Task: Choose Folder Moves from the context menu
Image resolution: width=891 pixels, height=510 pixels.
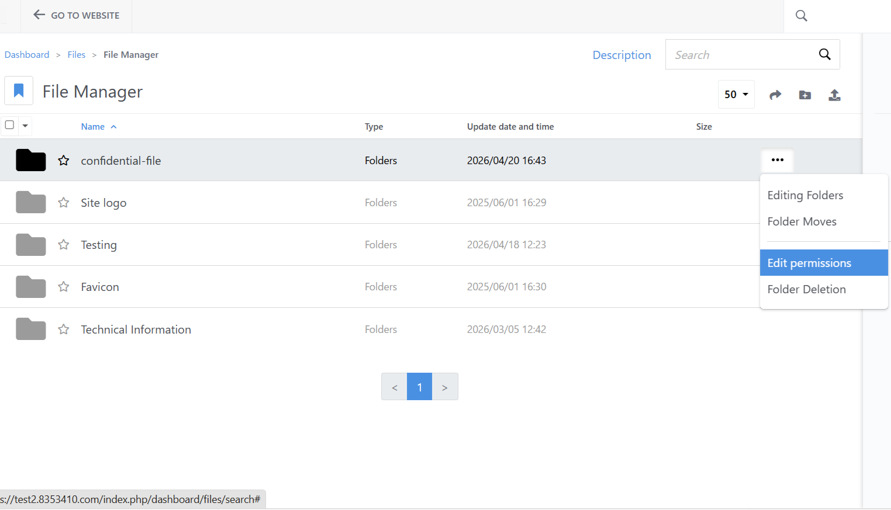Action: coord(802,221)
